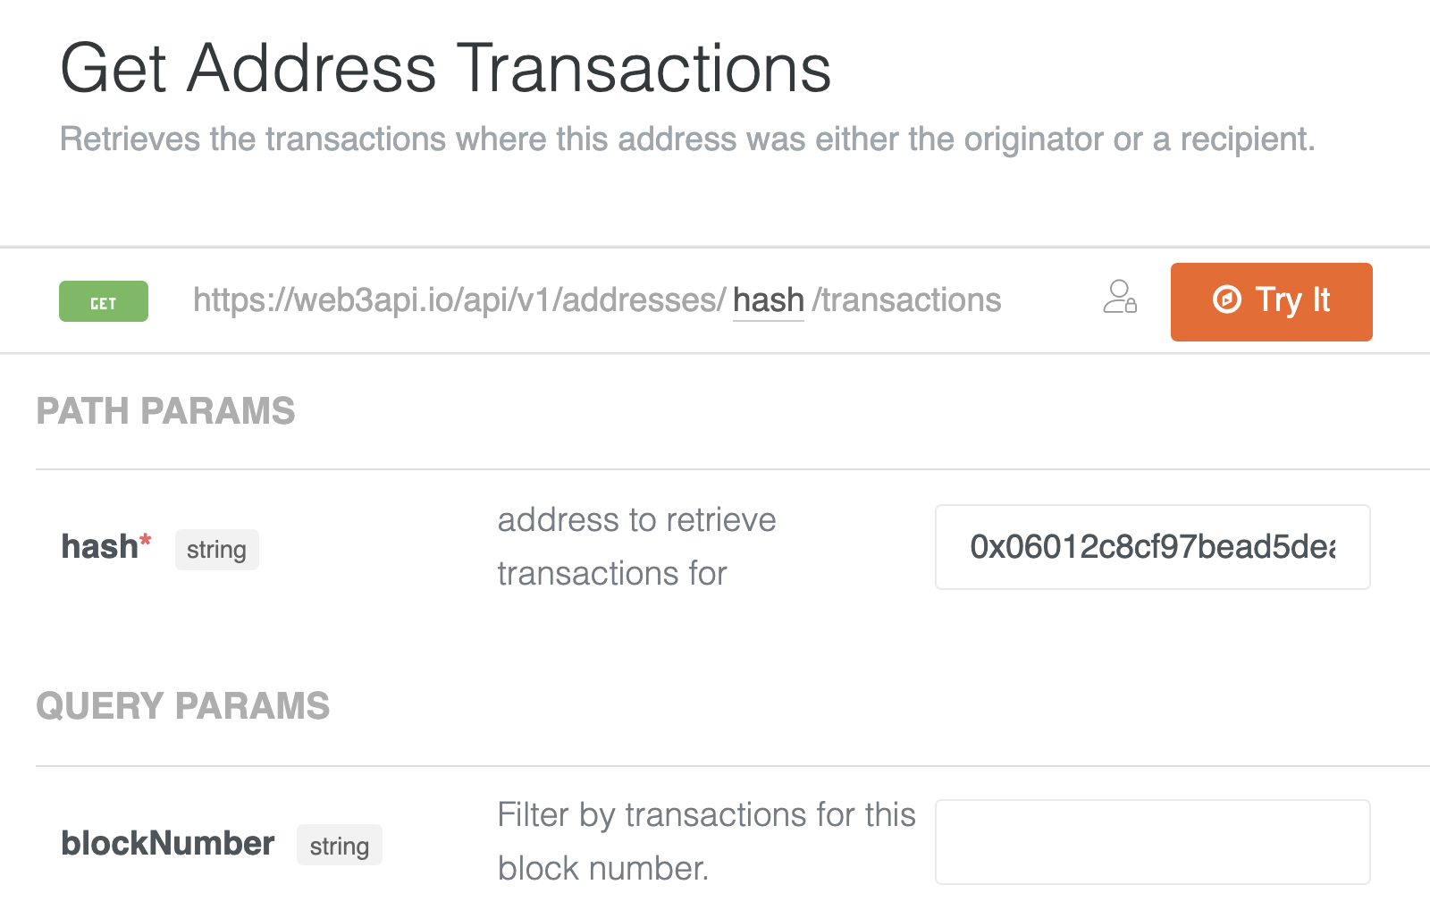Image resolution: width=1430 pixels, height=910 pixels.
Task: Click 'address to retrieve transactions for' description
Action: (636, 546)
